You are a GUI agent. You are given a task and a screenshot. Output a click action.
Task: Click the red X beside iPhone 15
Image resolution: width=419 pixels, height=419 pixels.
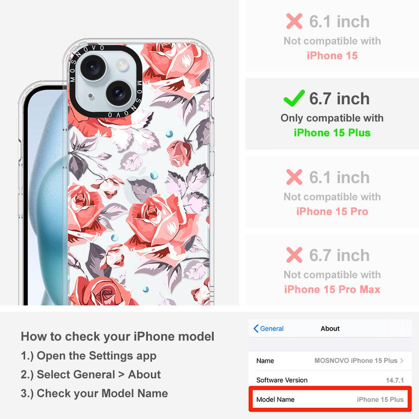294,21
